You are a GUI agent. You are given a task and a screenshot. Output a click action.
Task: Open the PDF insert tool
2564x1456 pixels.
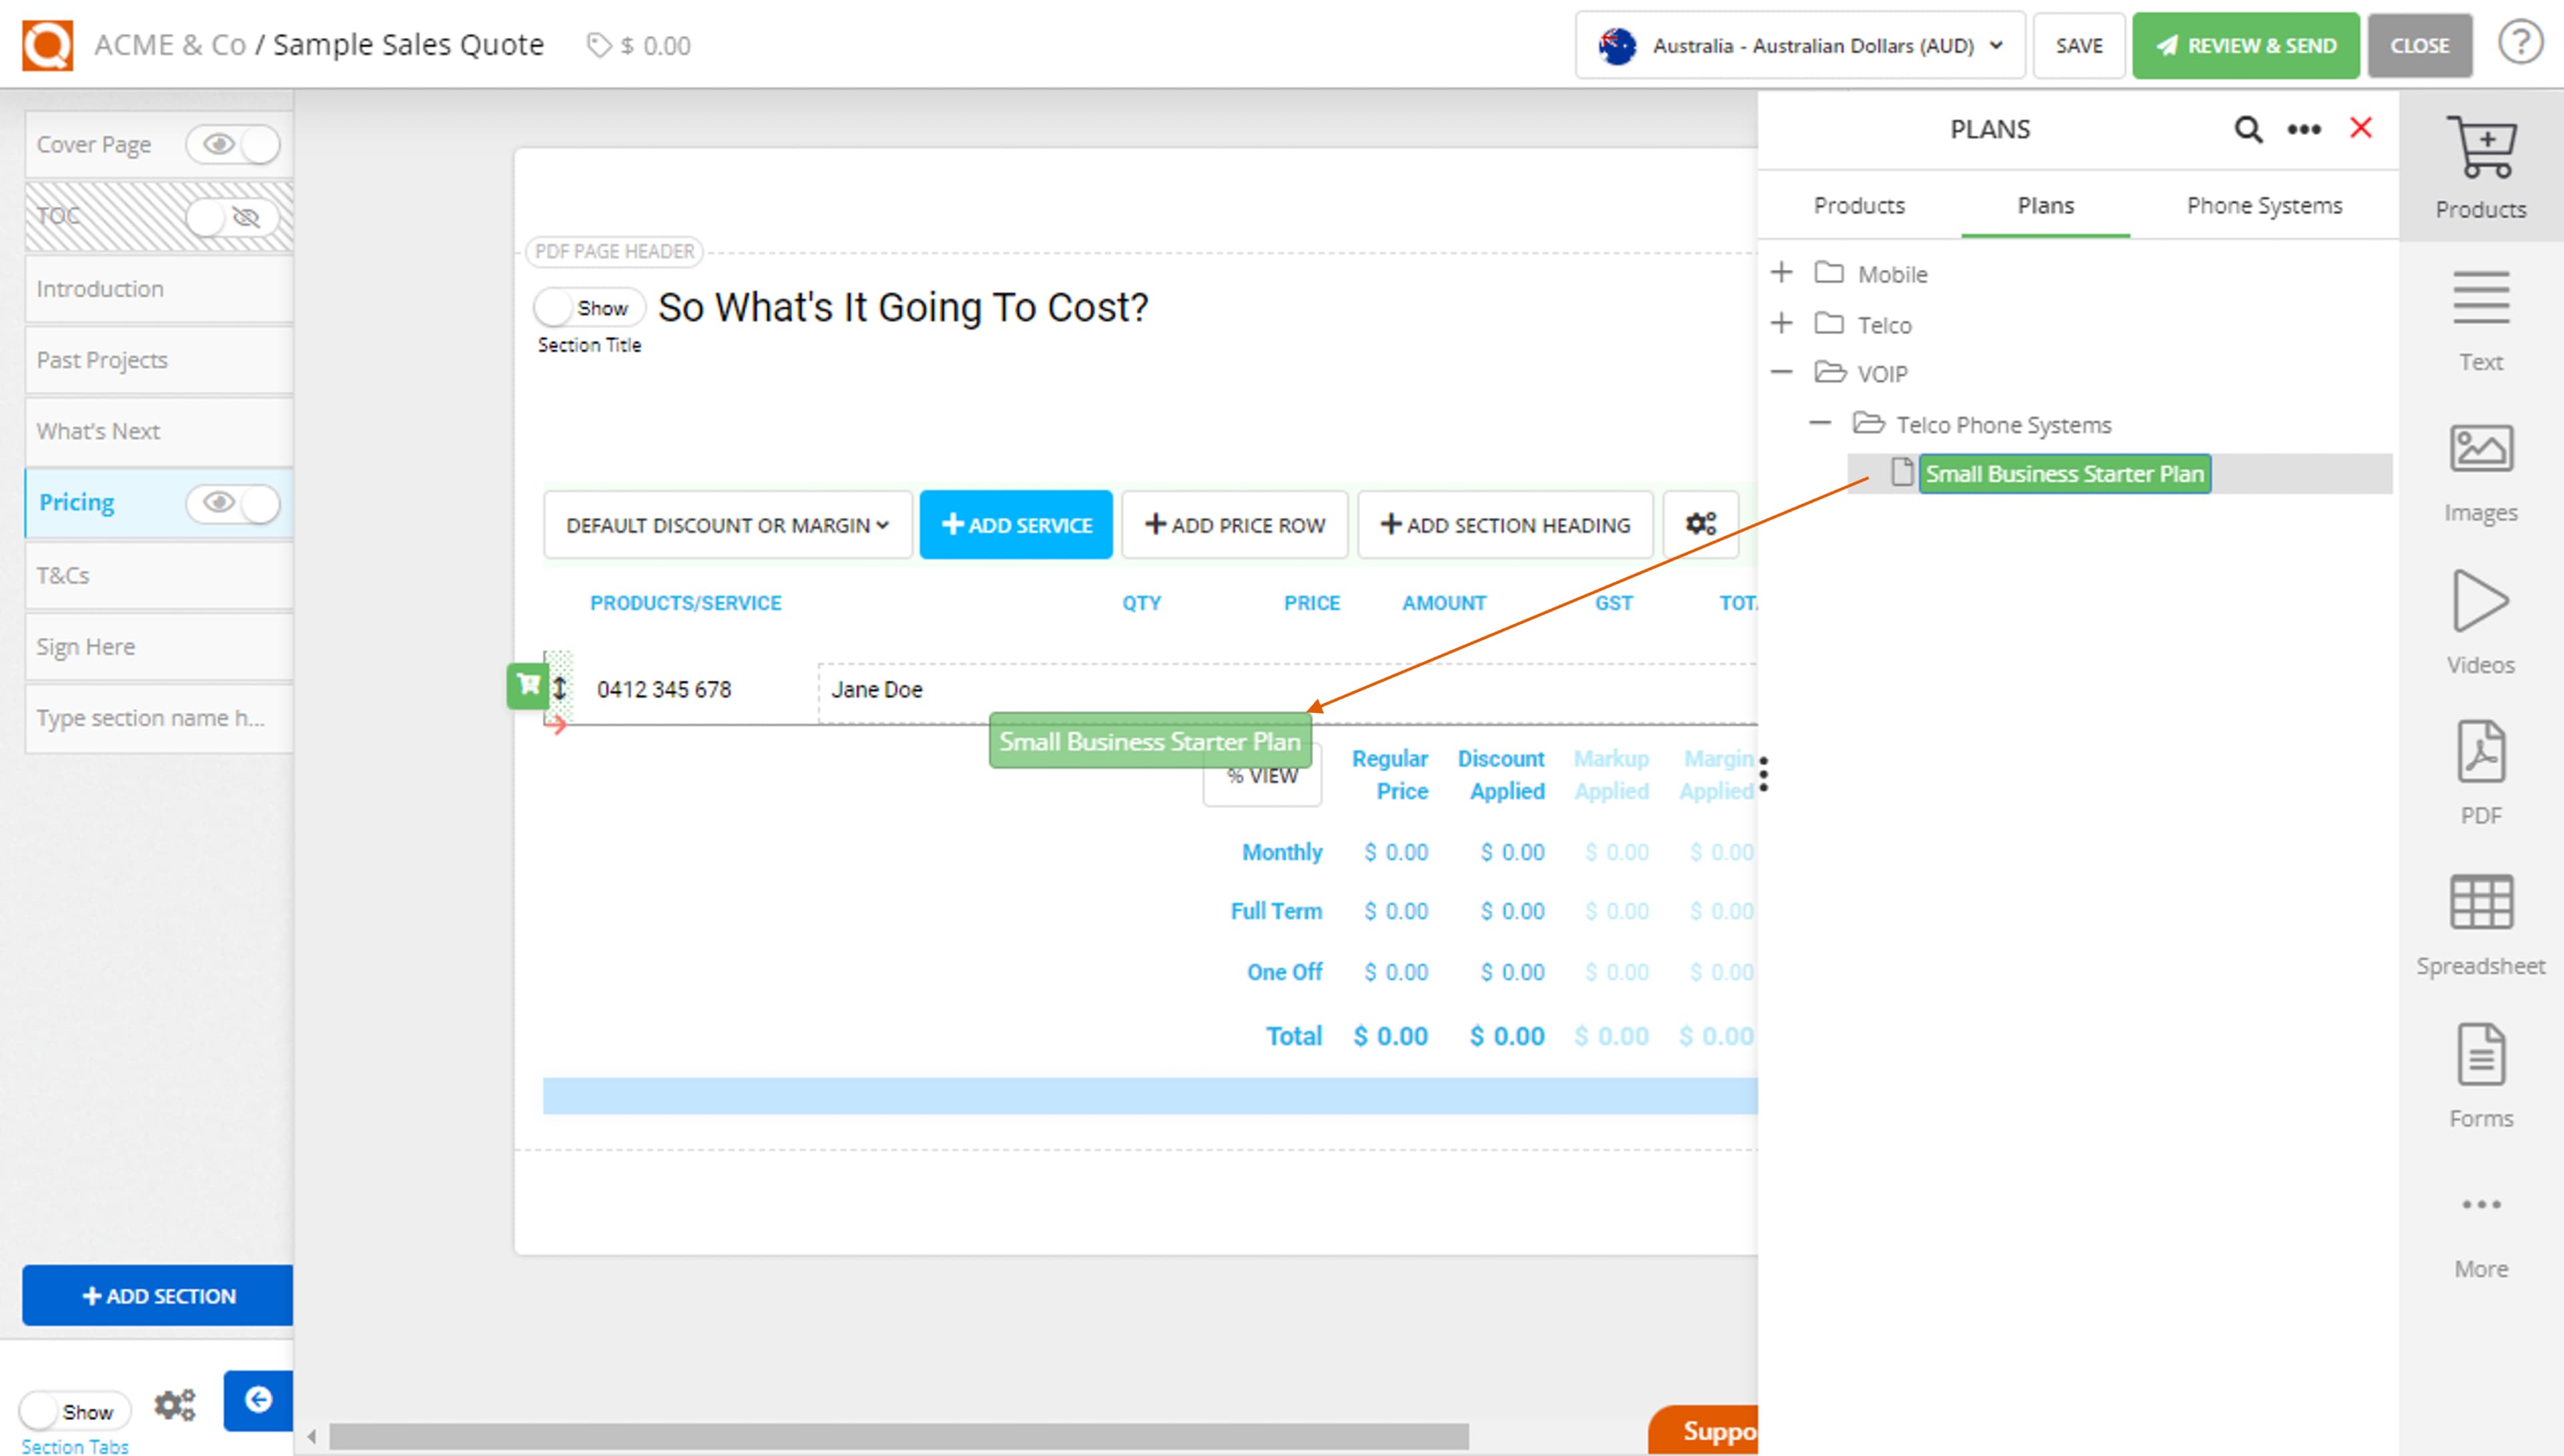pyautogui.click(x=2480, y=752)
